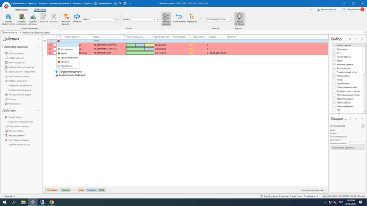The image size is (367, 206).
Task: Click the Удалить X icon in ribbon
Action: 54,16
